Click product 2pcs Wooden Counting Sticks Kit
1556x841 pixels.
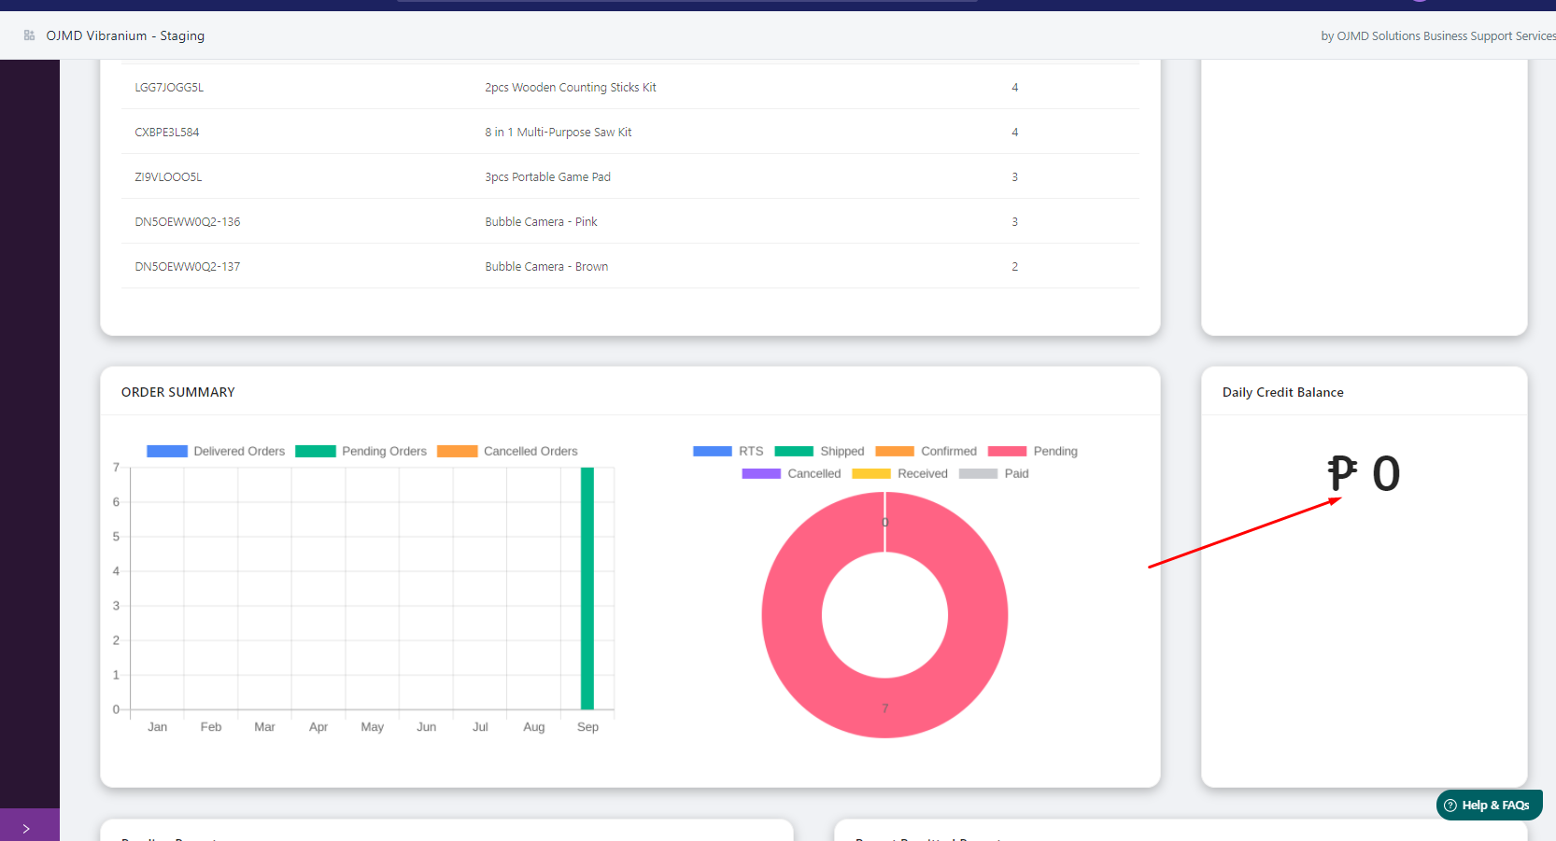click(x=571, y=87)
